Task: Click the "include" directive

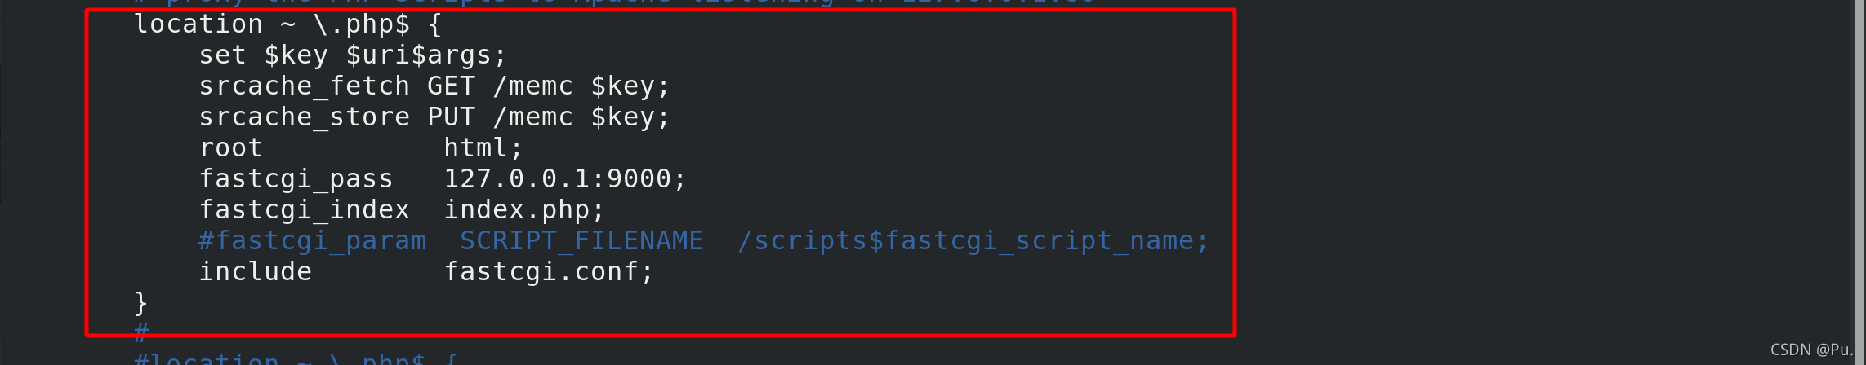Action: point(256,272)
